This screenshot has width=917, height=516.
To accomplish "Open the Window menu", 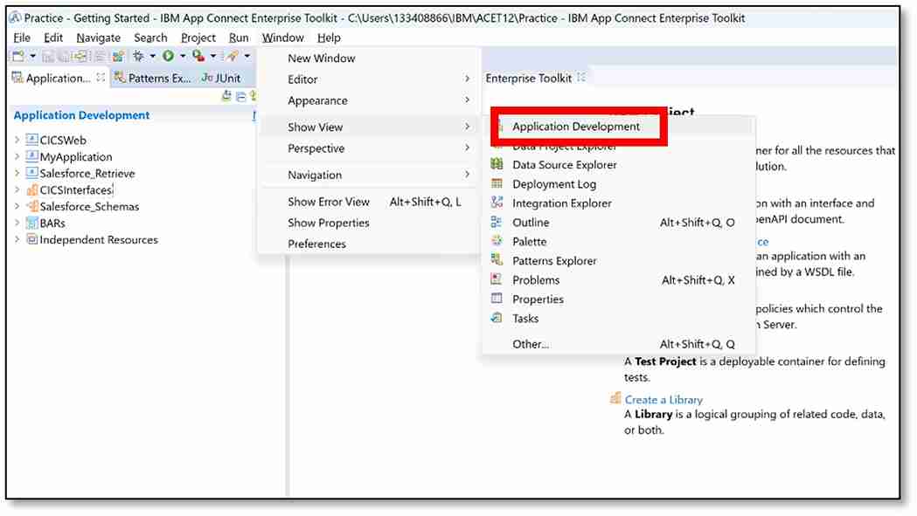I will point(282,38).
